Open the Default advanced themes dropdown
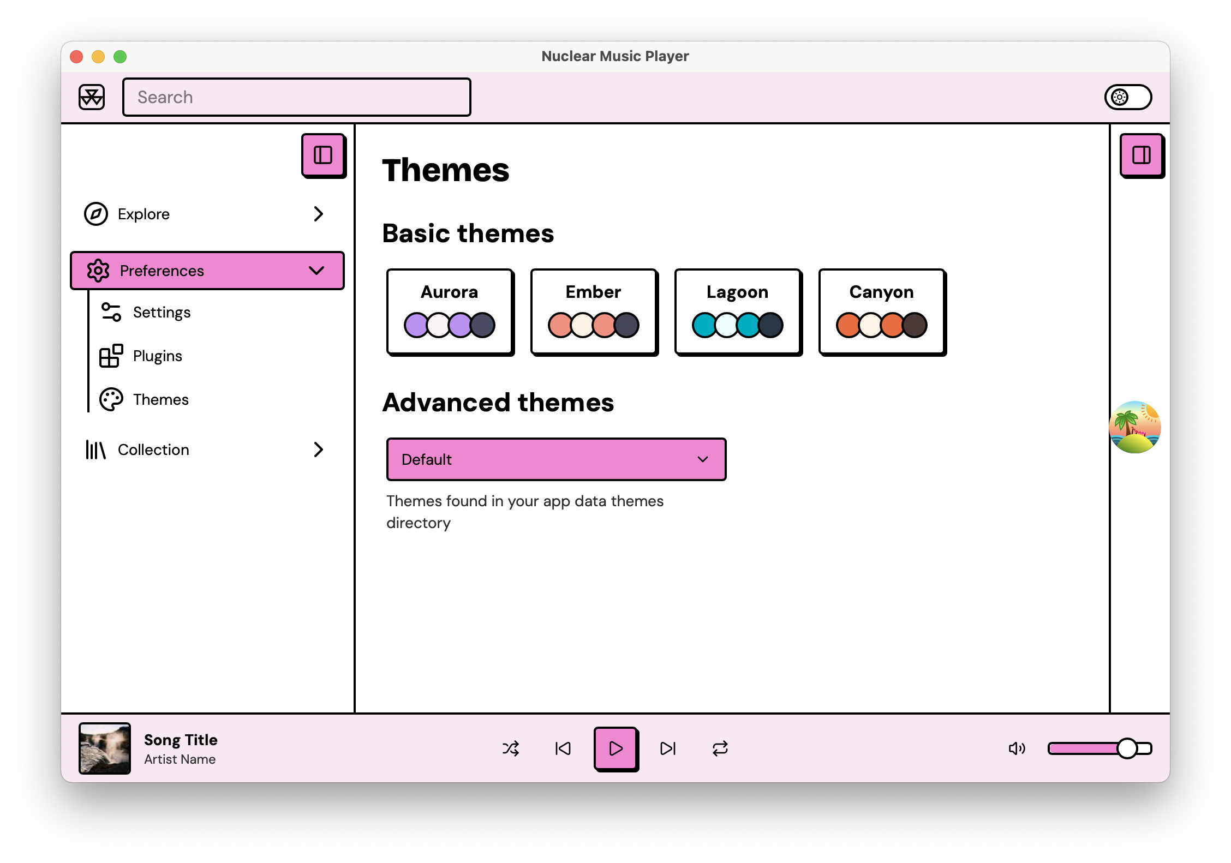The width and height of the screenshot is (1231, 863). click(556, 459)
